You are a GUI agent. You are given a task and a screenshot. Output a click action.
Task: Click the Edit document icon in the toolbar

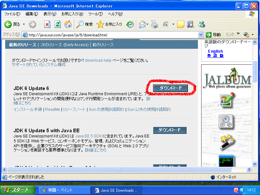pos(166,24)
